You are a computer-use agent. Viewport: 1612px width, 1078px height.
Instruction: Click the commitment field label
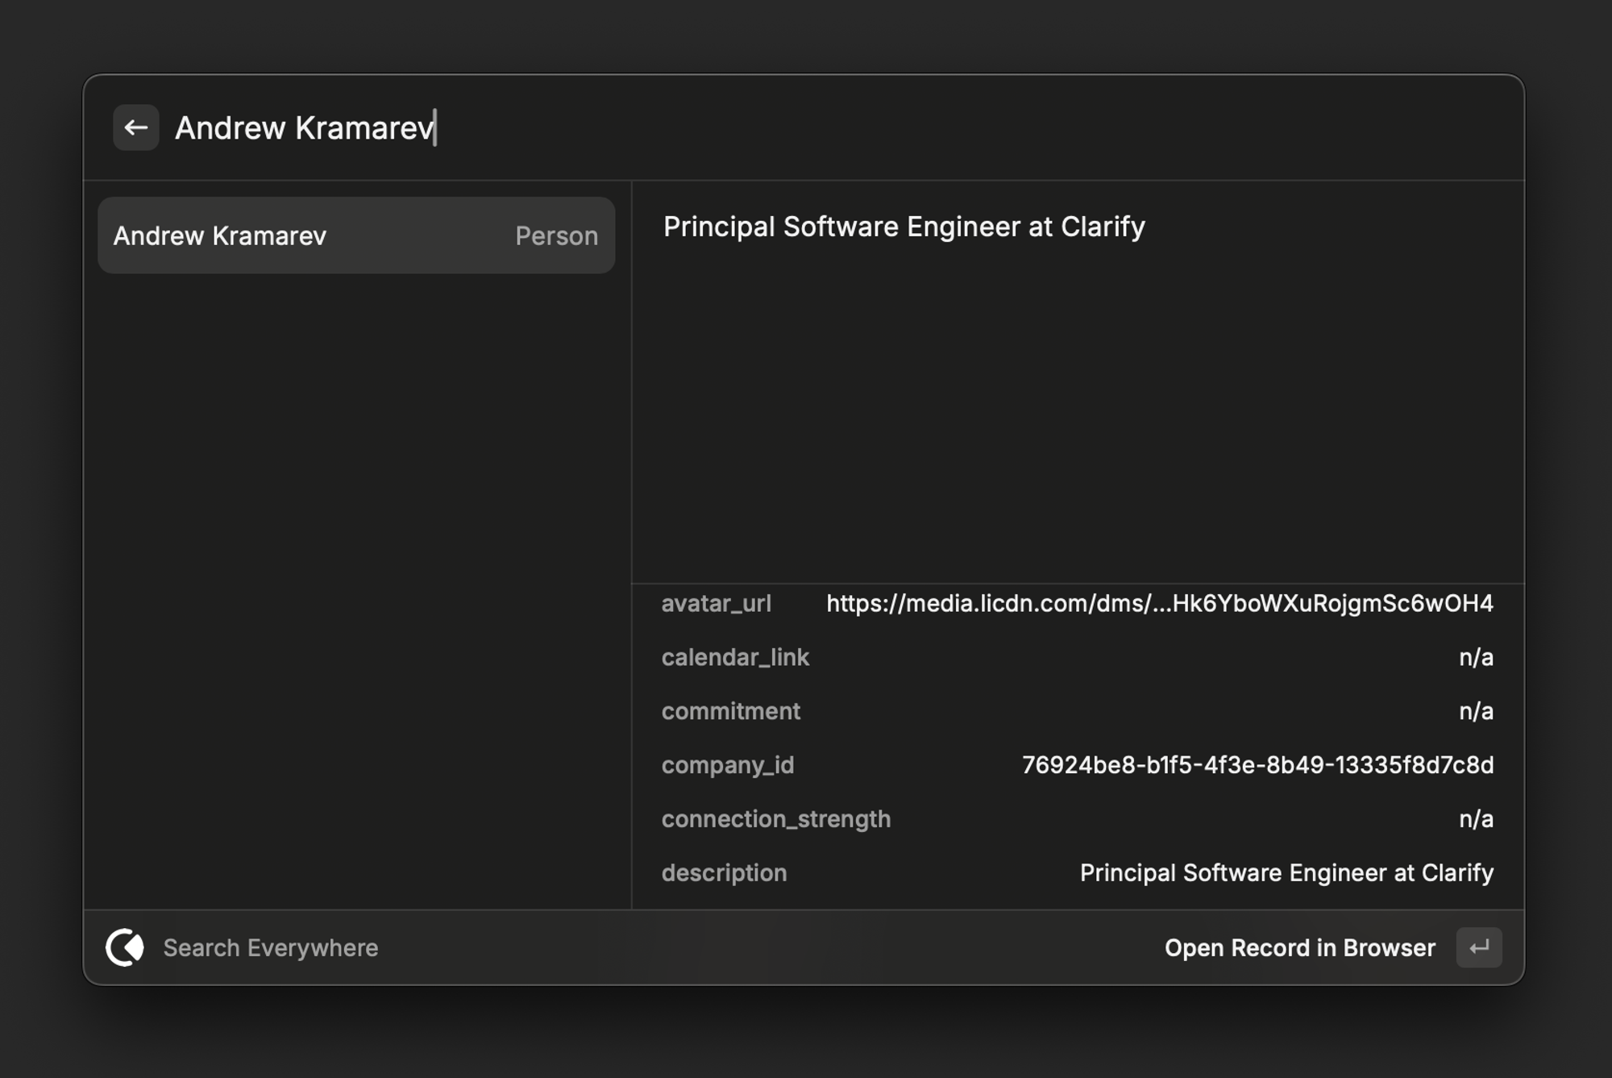tap(730, 711)
